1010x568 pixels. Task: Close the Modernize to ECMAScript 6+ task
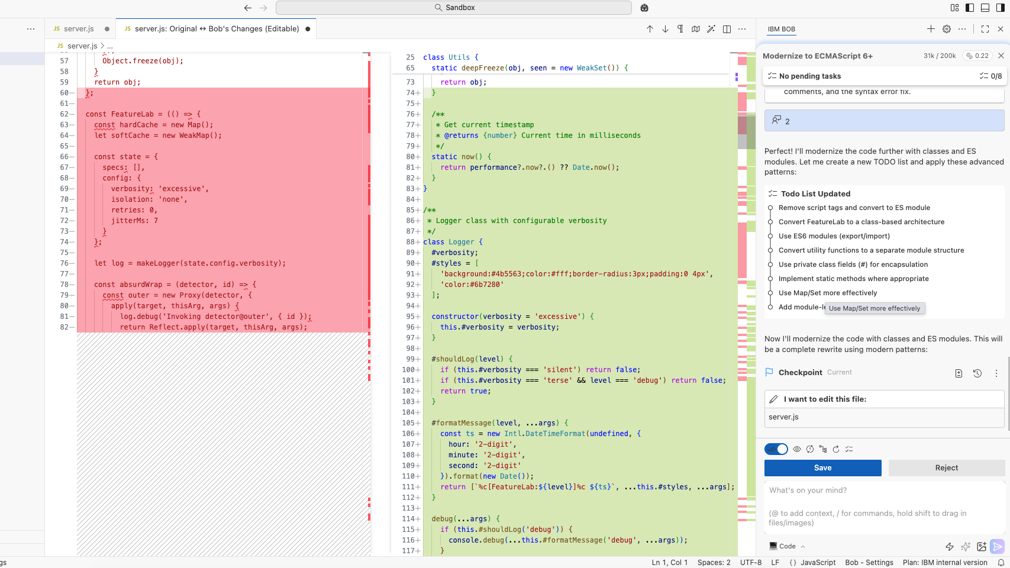[x=1001, y=56]
